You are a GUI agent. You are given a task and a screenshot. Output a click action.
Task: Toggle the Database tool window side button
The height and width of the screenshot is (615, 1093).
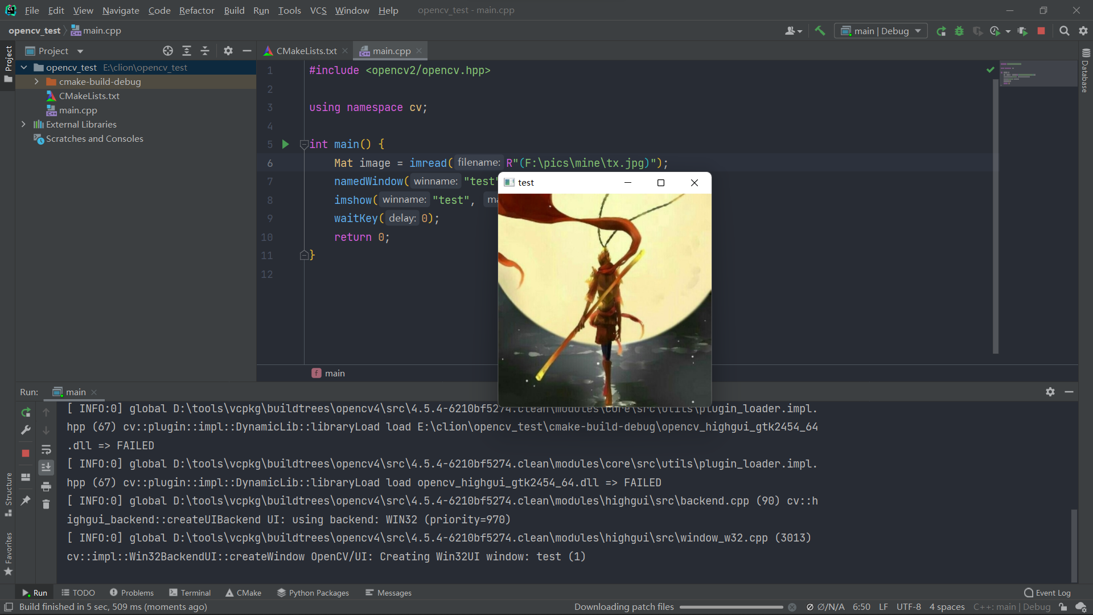tap(1085, 71)
